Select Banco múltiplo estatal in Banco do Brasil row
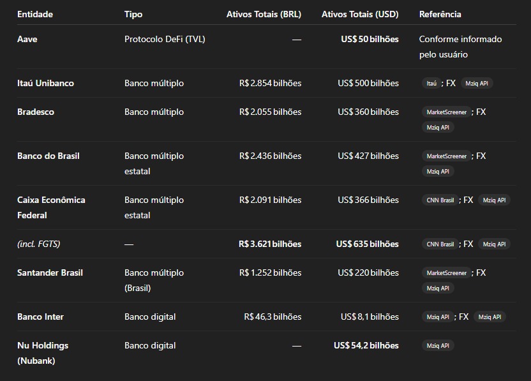Screen dimensions: 531x381 click(154, 163)
